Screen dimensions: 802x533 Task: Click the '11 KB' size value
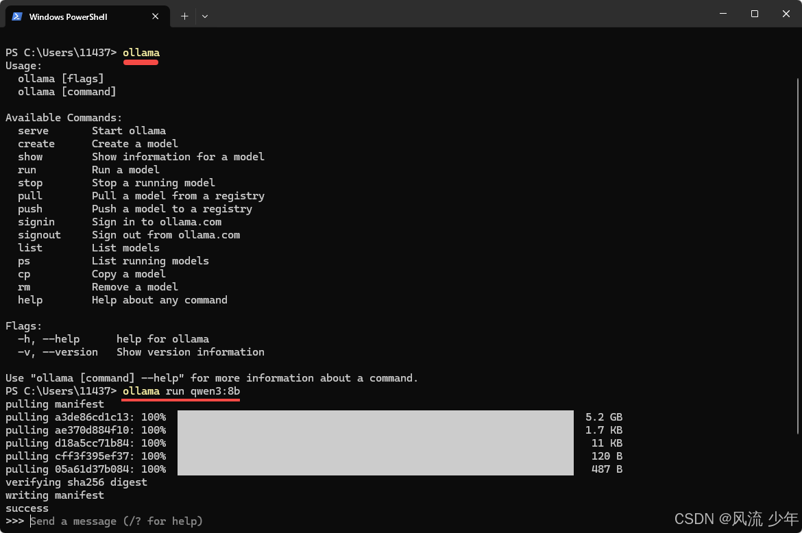click(x=607, y=443)
